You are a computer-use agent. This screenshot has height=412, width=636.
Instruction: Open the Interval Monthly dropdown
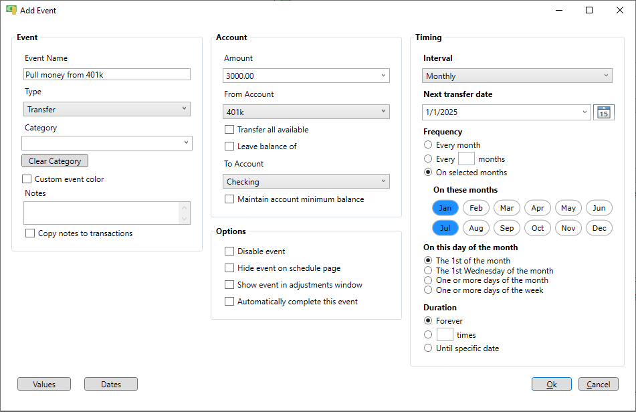517,76
